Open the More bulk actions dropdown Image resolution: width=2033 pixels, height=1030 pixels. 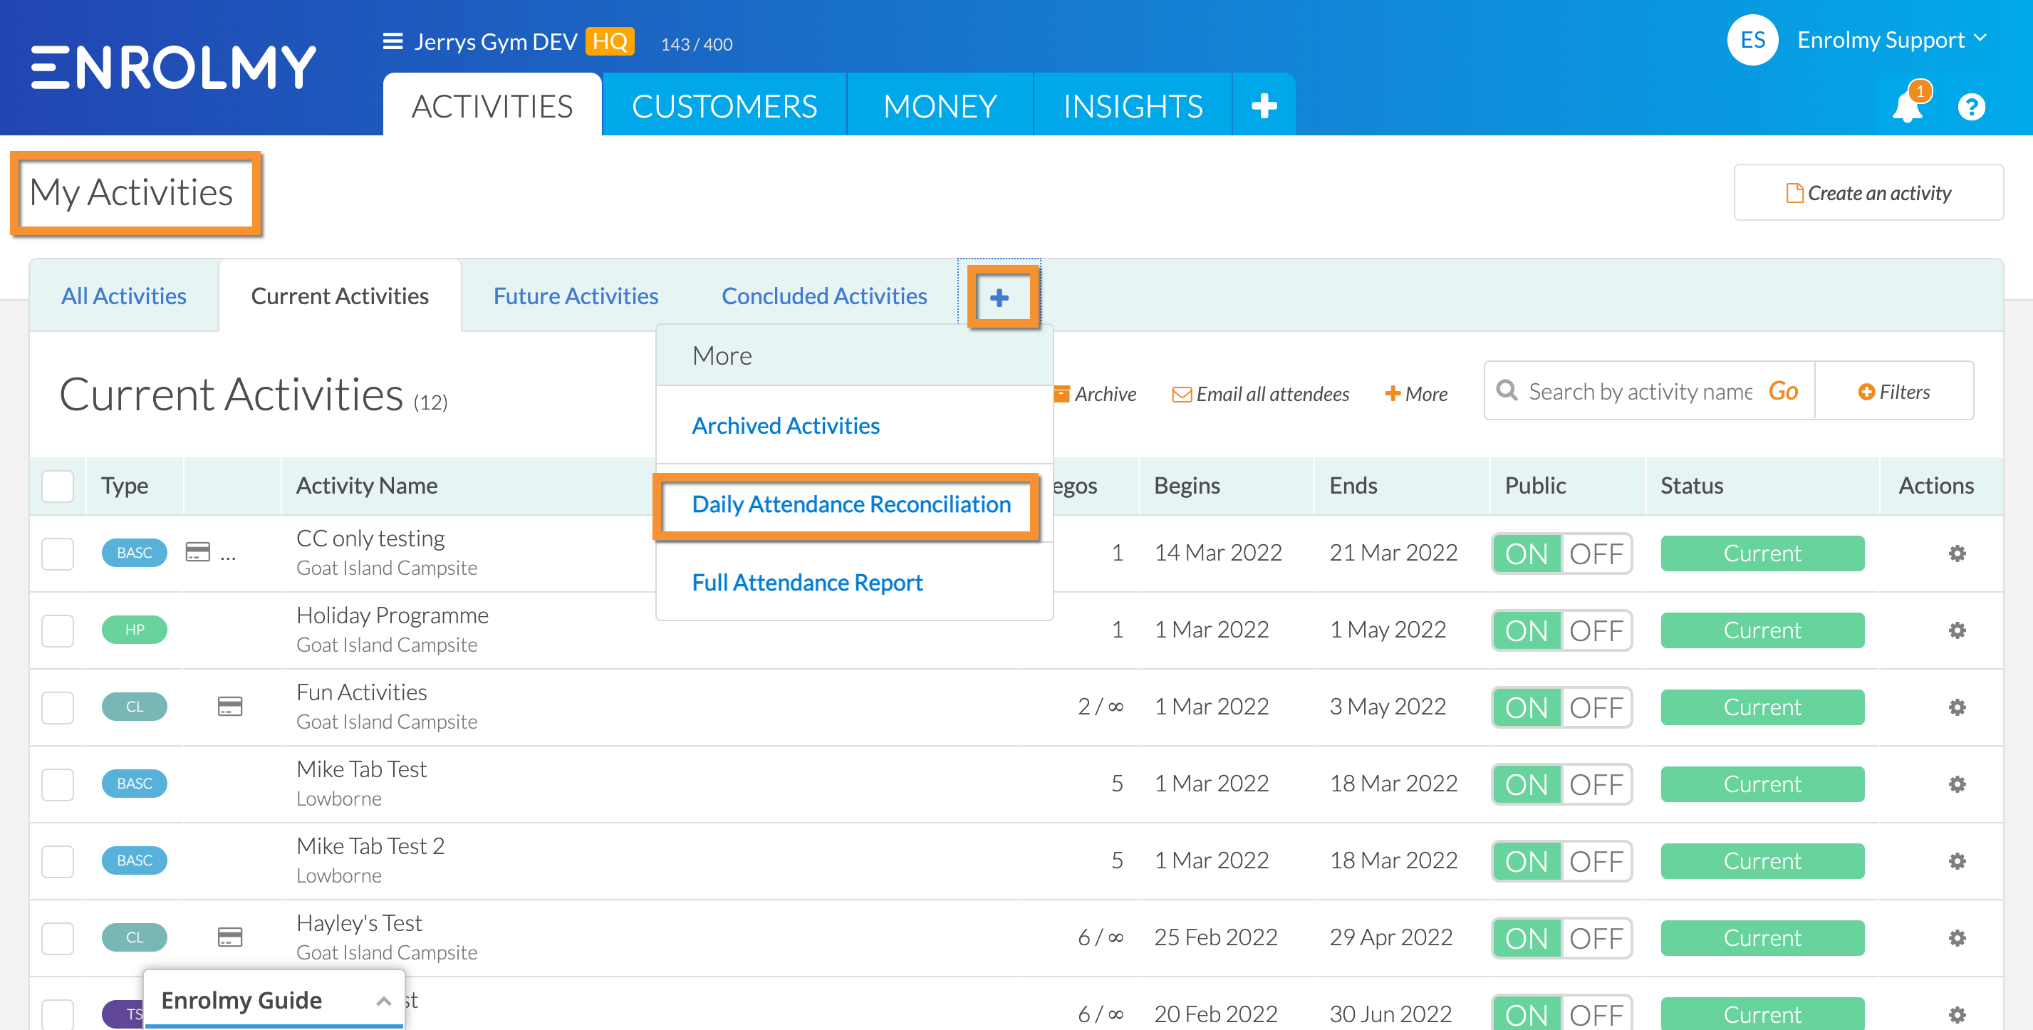[x=1416, y=393]
